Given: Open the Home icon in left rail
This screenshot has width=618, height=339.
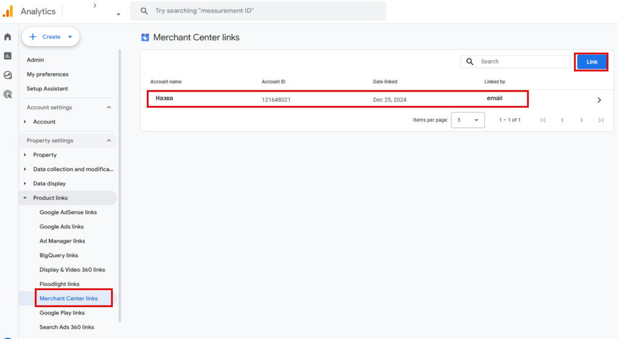Looking at the screenshot, I should tap(8, 37).
